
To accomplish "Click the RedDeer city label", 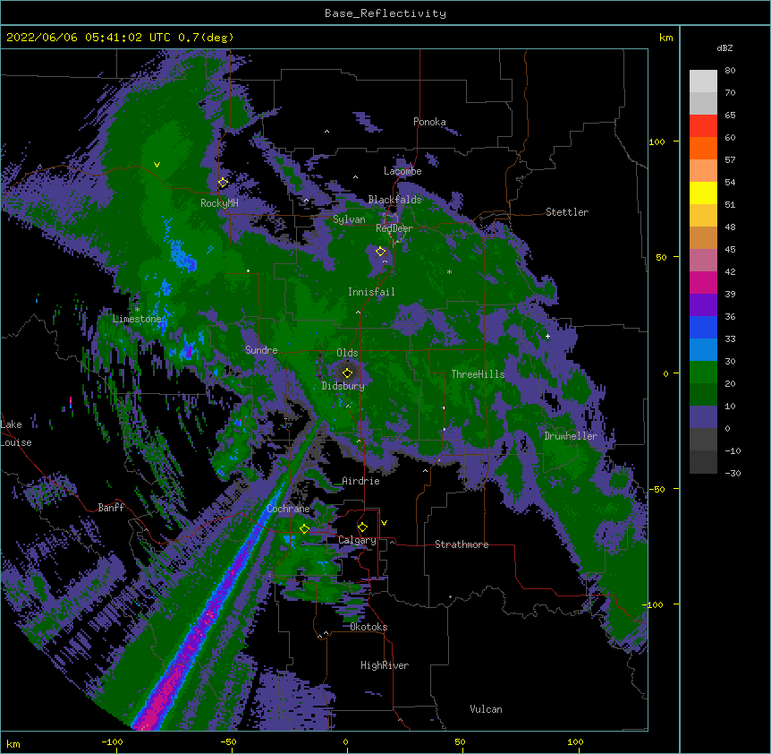I will click(x=394, y=228).
